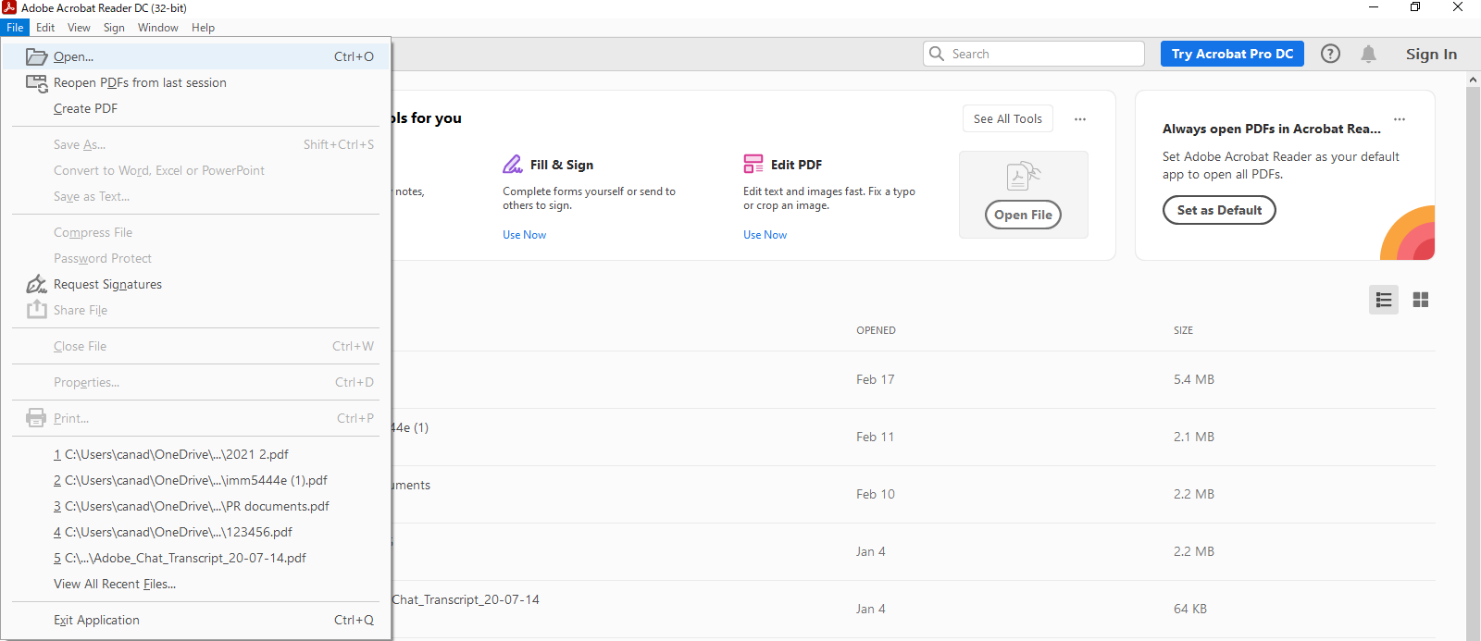The width and height of the screenshot is (1481, 641).
Task: Click the File menu in menu bar
Action: [15, 28]
